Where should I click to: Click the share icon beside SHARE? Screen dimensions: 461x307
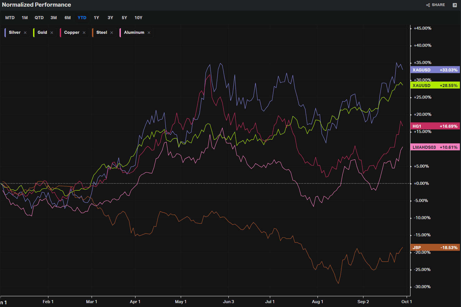tap(428, 5)
